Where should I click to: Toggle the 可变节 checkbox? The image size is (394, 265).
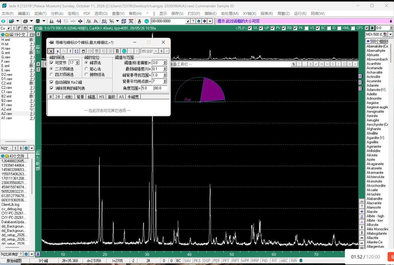pos(52,62)
